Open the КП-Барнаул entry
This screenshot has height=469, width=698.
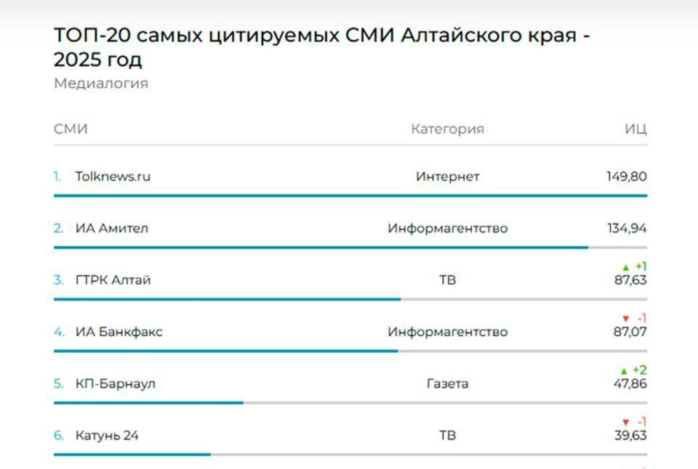115,384
